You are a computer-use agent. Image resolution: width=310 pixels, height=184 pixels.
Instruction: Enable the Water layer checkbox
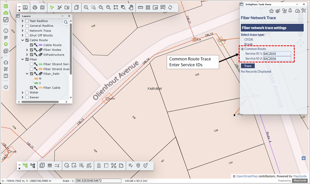coord(27,93)
